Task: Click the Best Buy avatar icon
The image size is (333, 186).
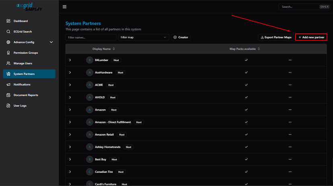Action: click(x=90, y=159)
